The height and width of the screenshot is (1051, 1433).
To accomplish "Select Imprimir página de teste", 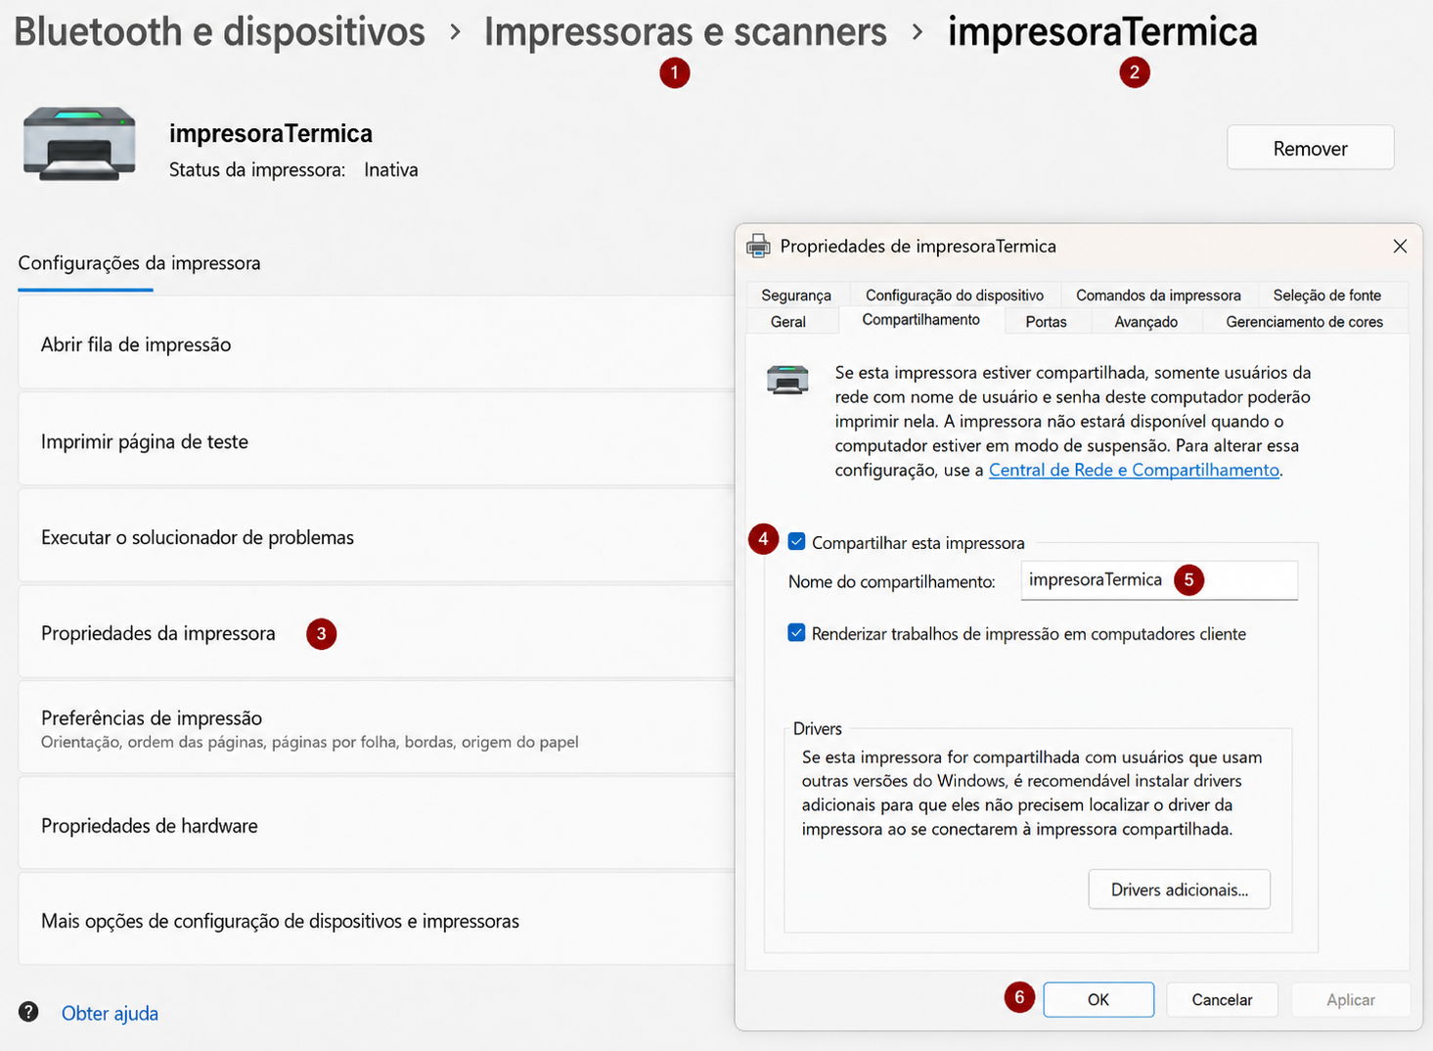I will coord(377,440).
